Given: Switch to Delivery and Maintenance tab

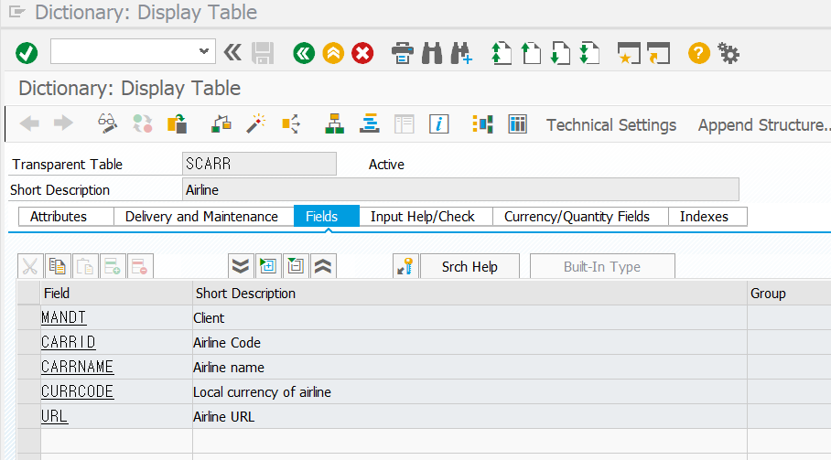Looking at the screenshot, I should [x=204, y=217].
